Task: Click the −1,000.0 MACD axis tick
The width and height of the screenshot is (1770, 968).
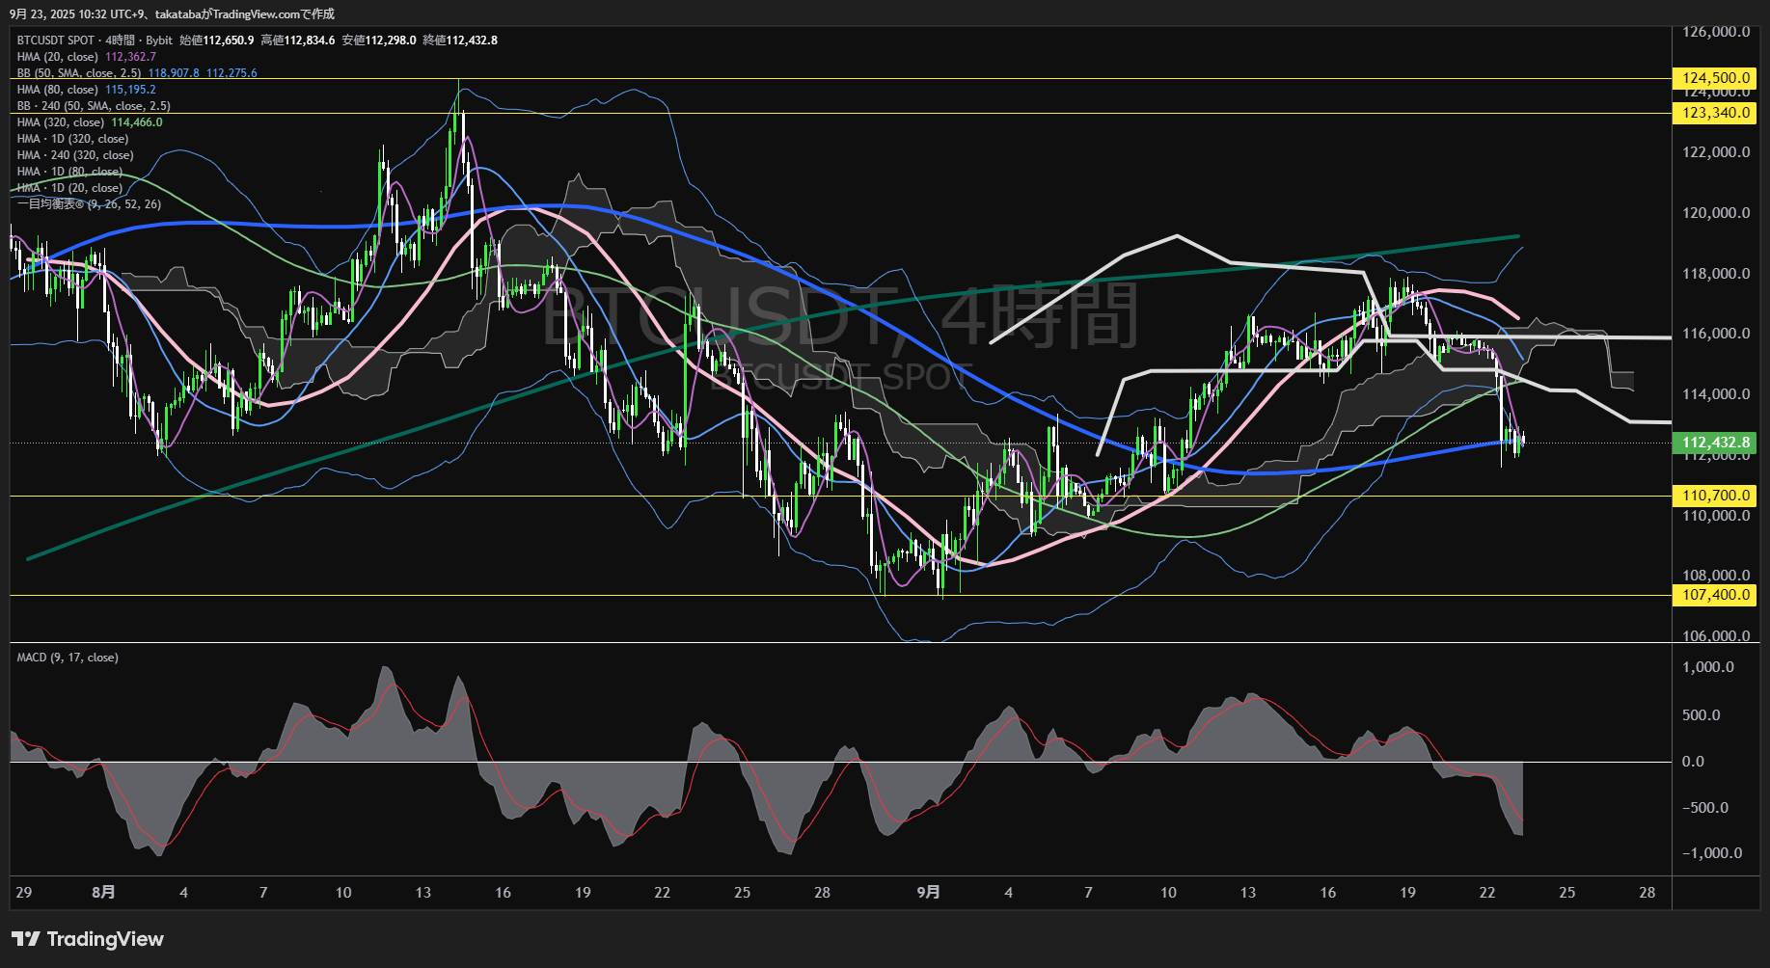Action: (x=1712, y=853)
